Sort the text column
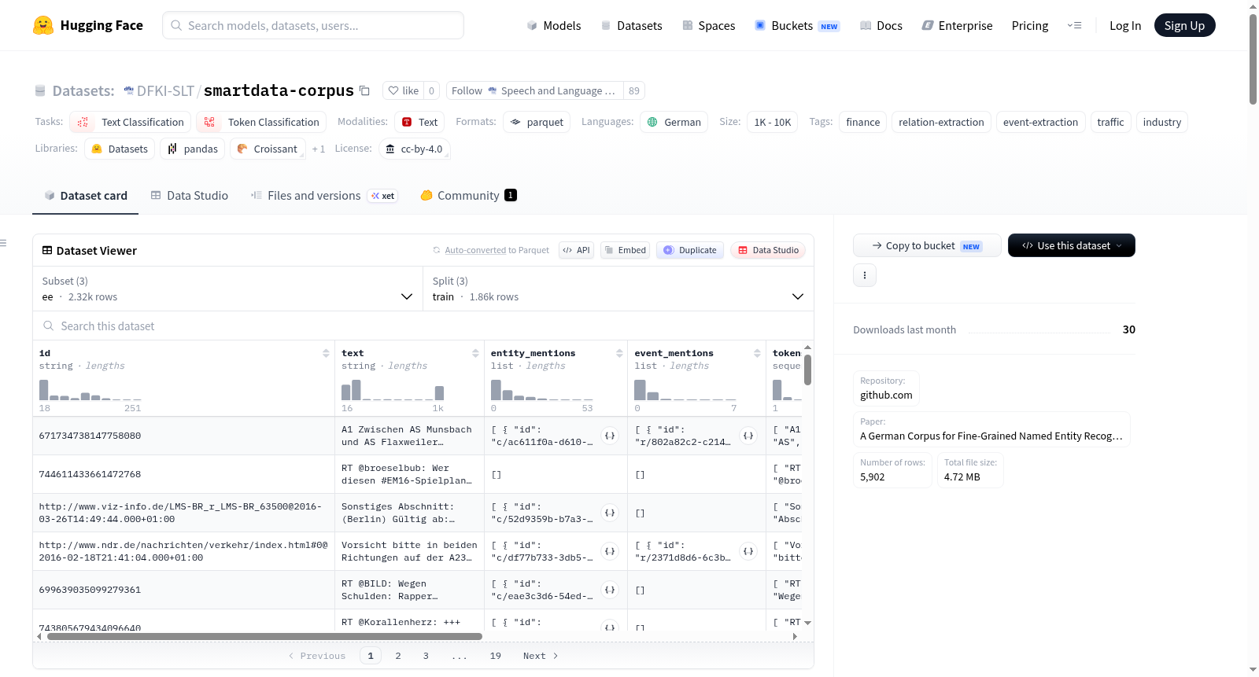Image resolution: width=1259 pixels, height=677 pixels. click(475, 353)
